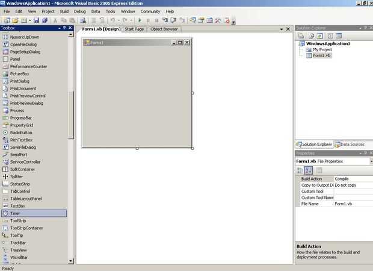The width and height of the screenshot is (373, 271).
Task: Switch to the Solution Explorer tab
Action: pyautogui.click(x=314, y=145)
